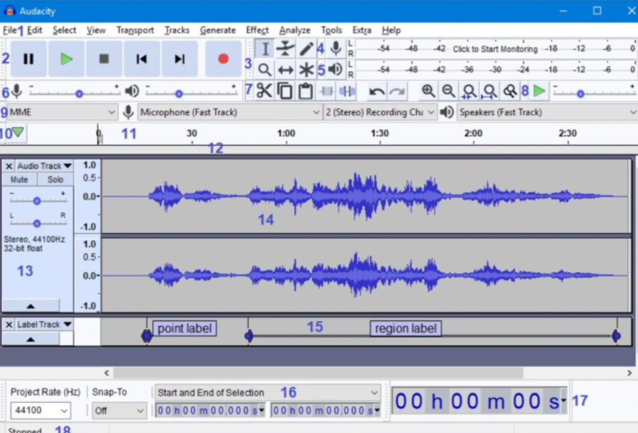The image size is (638, 433).
Task: Paste with the clipboard icon
Action: coord(306,91)
